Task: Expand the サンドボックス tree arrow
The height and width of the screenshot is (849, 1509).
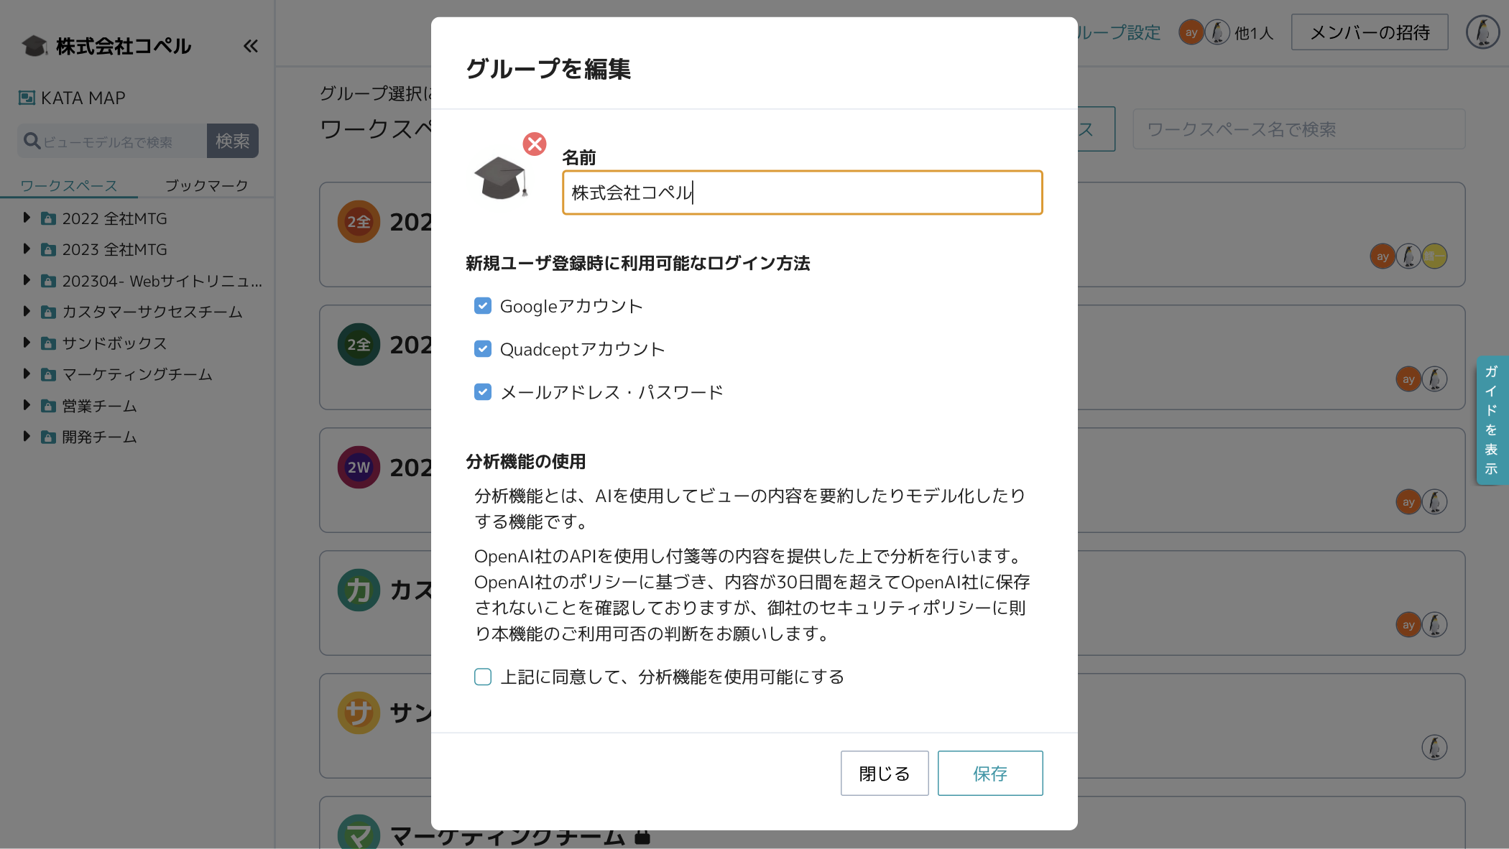Action: pos(27,343)
